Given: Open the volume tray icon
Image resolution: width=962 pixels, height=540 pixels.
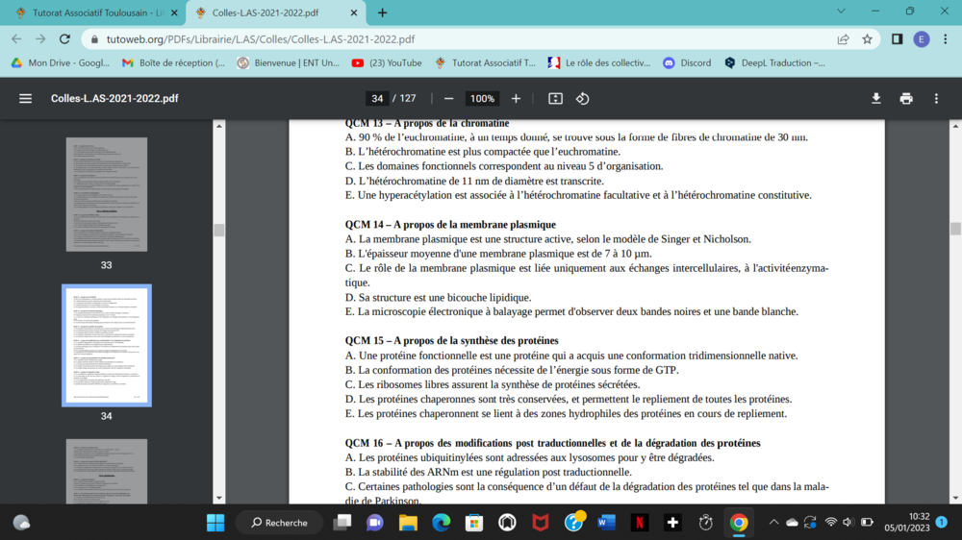Looking at the screenshot, I should [848, 523].
